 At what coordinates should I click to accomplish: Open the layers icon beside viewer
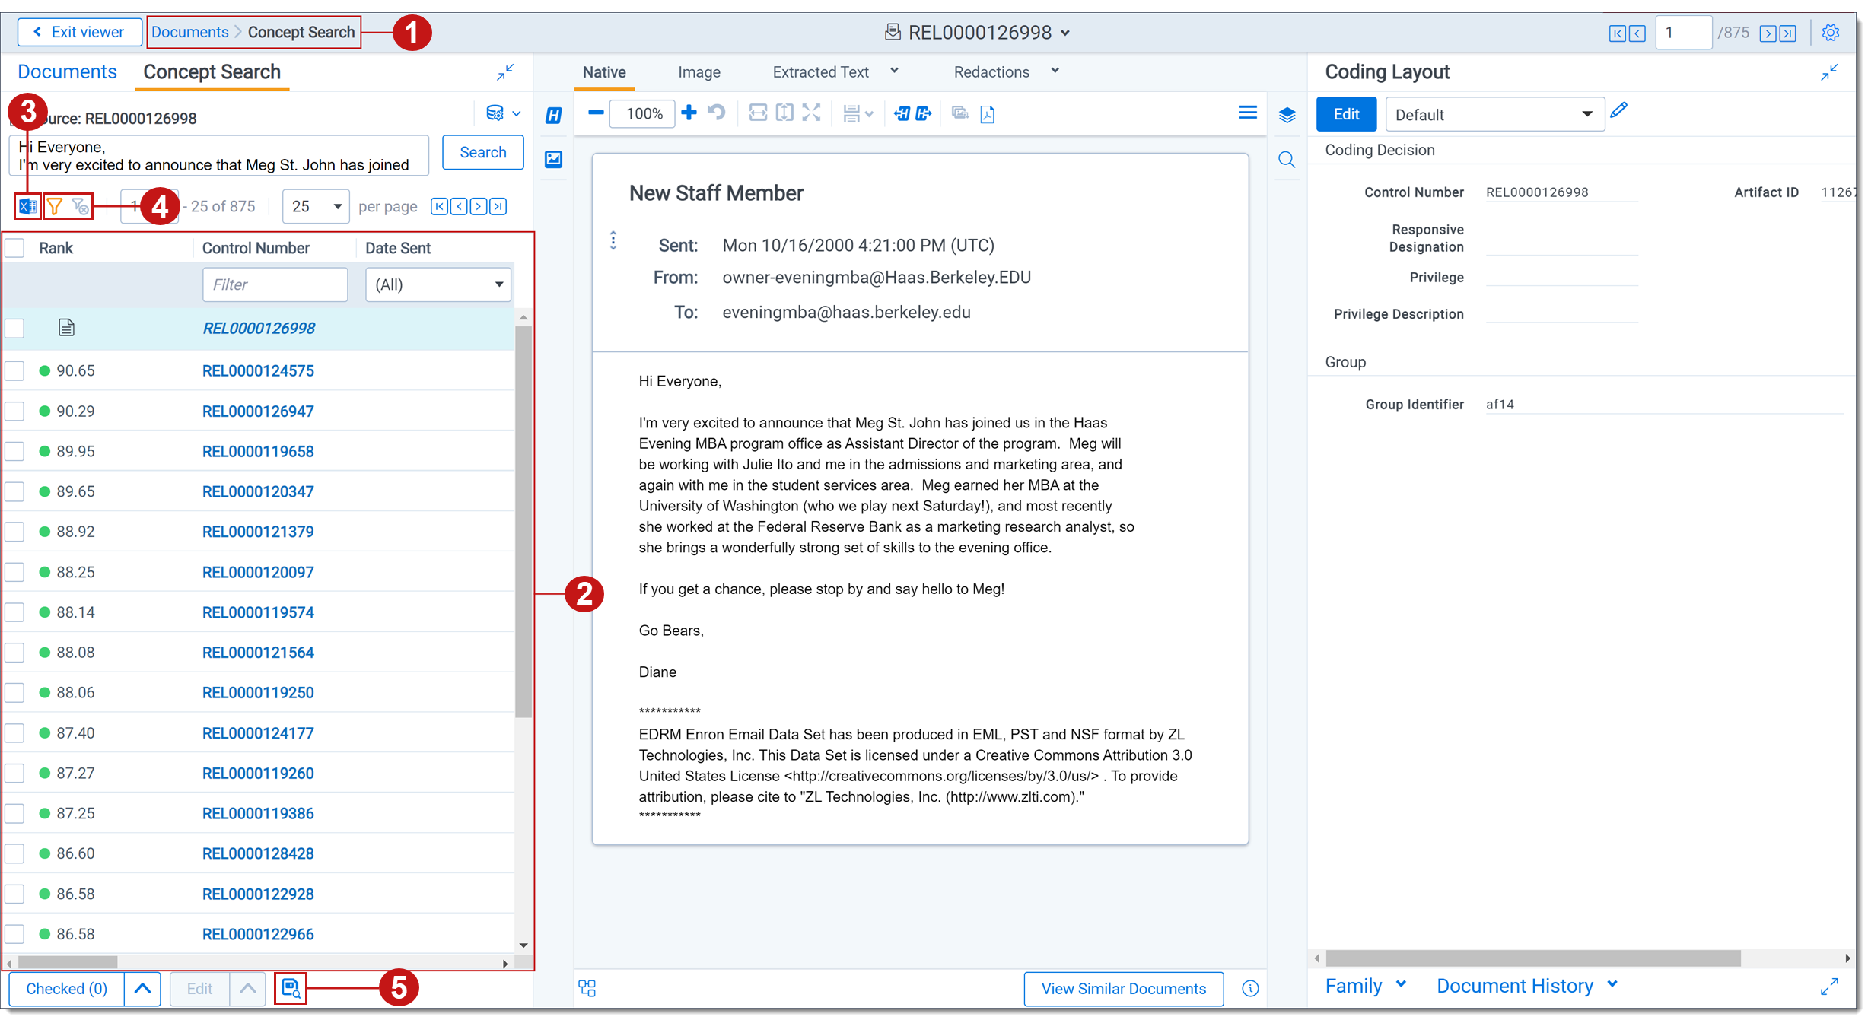pyautogui.click(x=1287, y=115)
